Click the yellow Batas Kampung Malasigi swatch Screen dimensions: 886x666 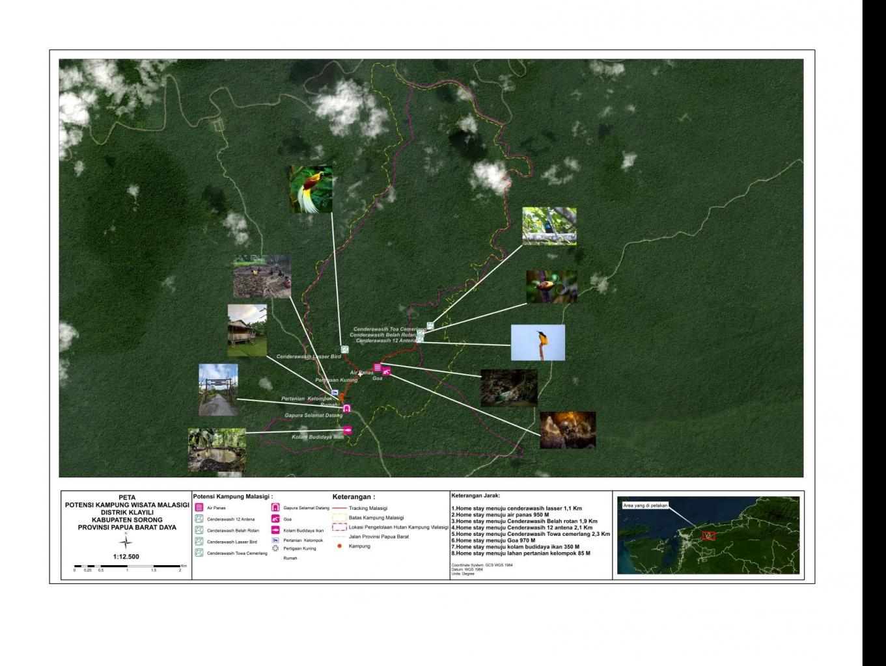[339, 518]
